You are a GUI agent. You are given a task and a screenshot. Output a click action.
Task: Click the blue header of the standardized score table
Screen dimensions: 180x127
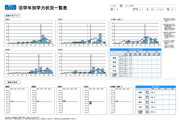(x=156, y=87)
